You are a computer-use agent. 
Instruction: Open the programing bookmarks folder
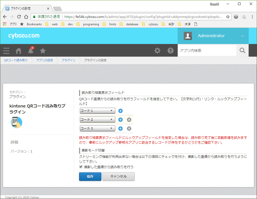tap(88, 24)
